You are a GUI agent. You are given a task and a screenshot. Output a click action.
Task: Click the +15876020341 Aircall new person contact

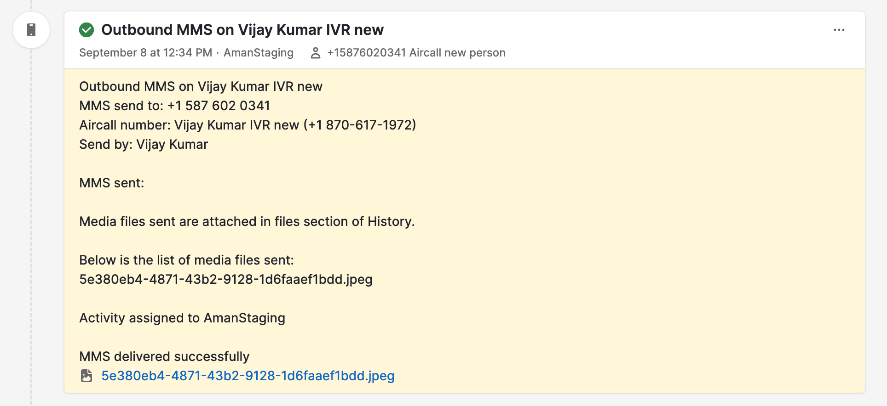(416, 53)
